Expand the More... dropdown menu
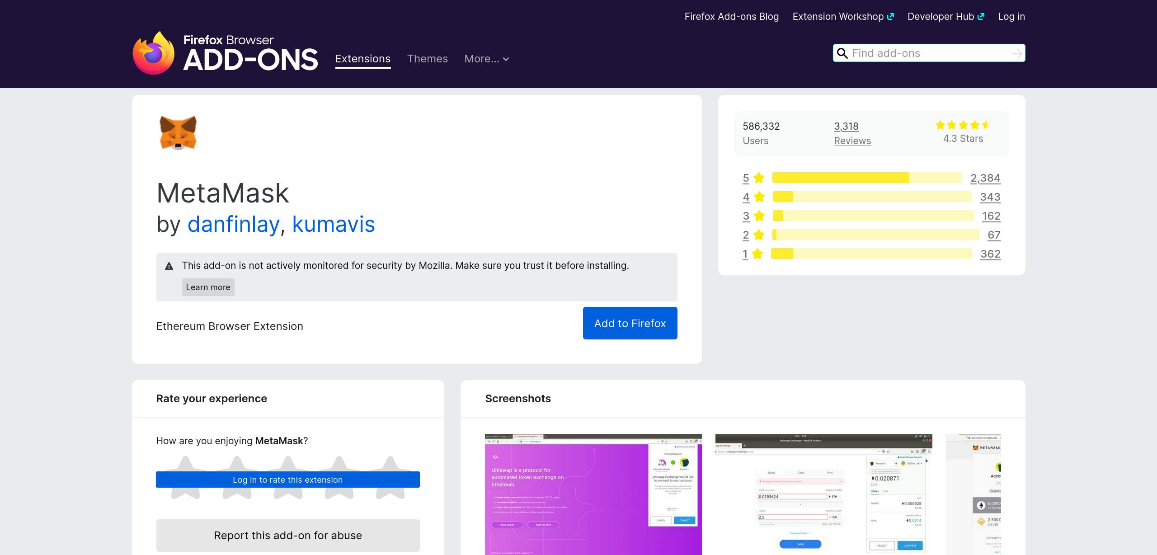 coord(487,59)
